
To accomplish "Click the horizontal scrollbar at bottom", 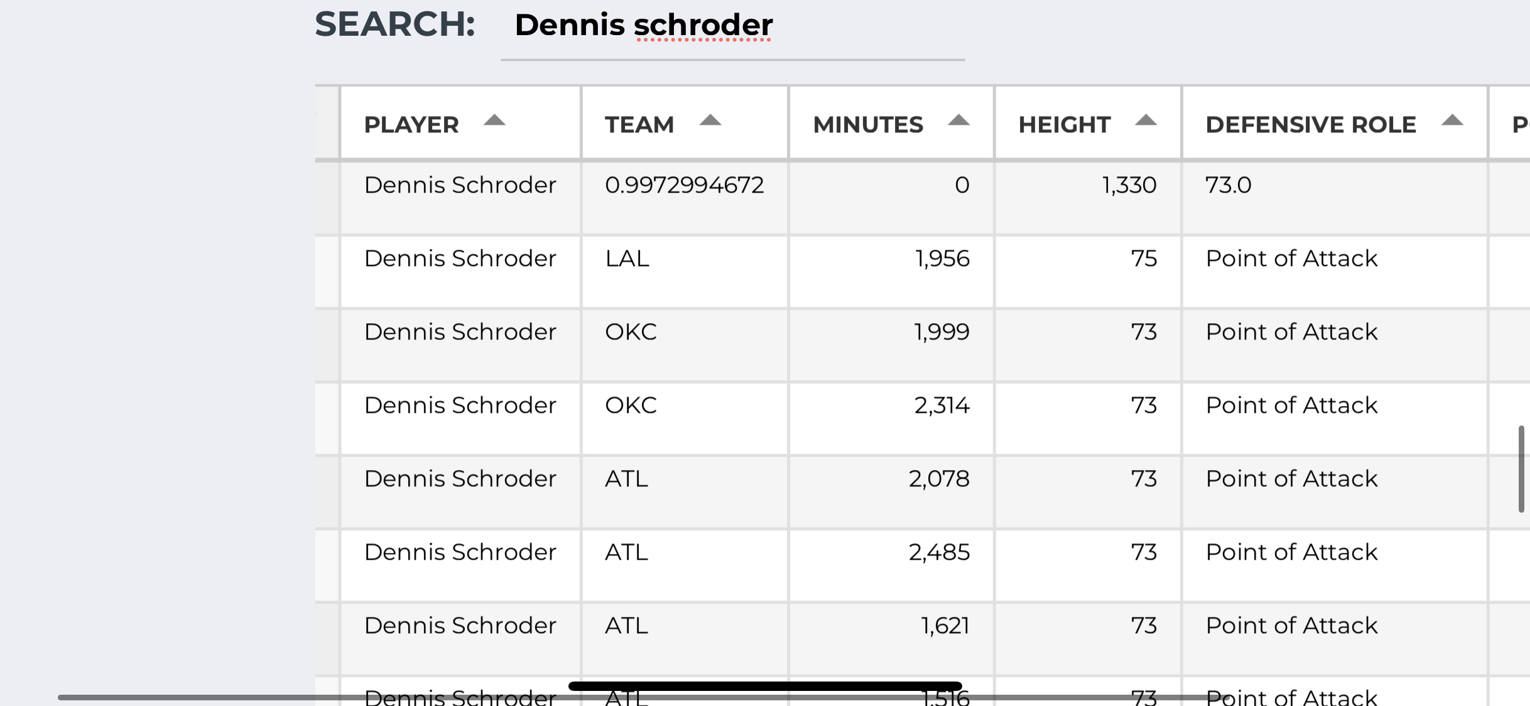I will [634, 697].
